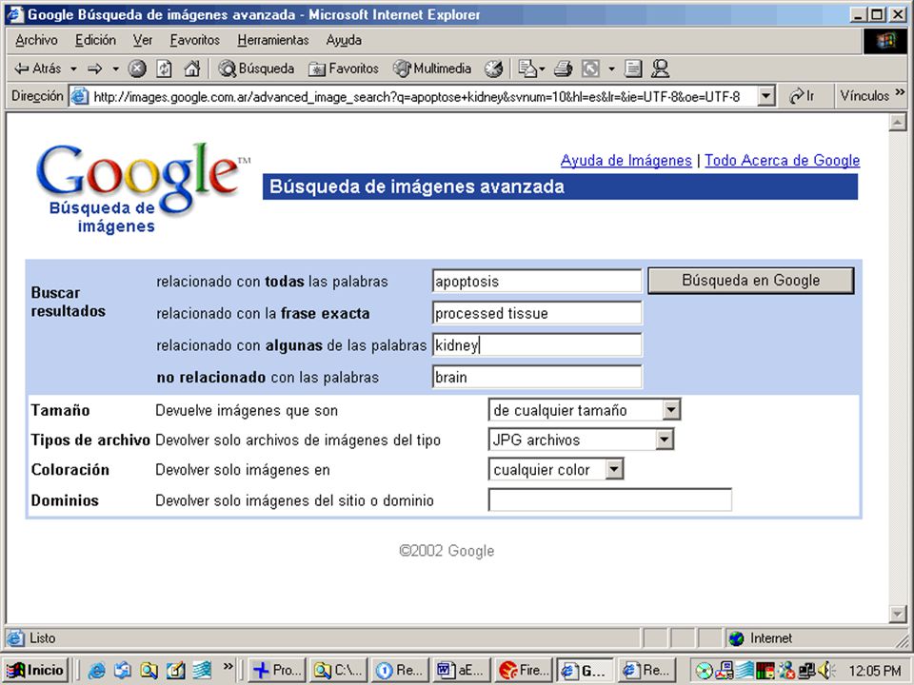Open the Herramientas menu

coord(273,40)
